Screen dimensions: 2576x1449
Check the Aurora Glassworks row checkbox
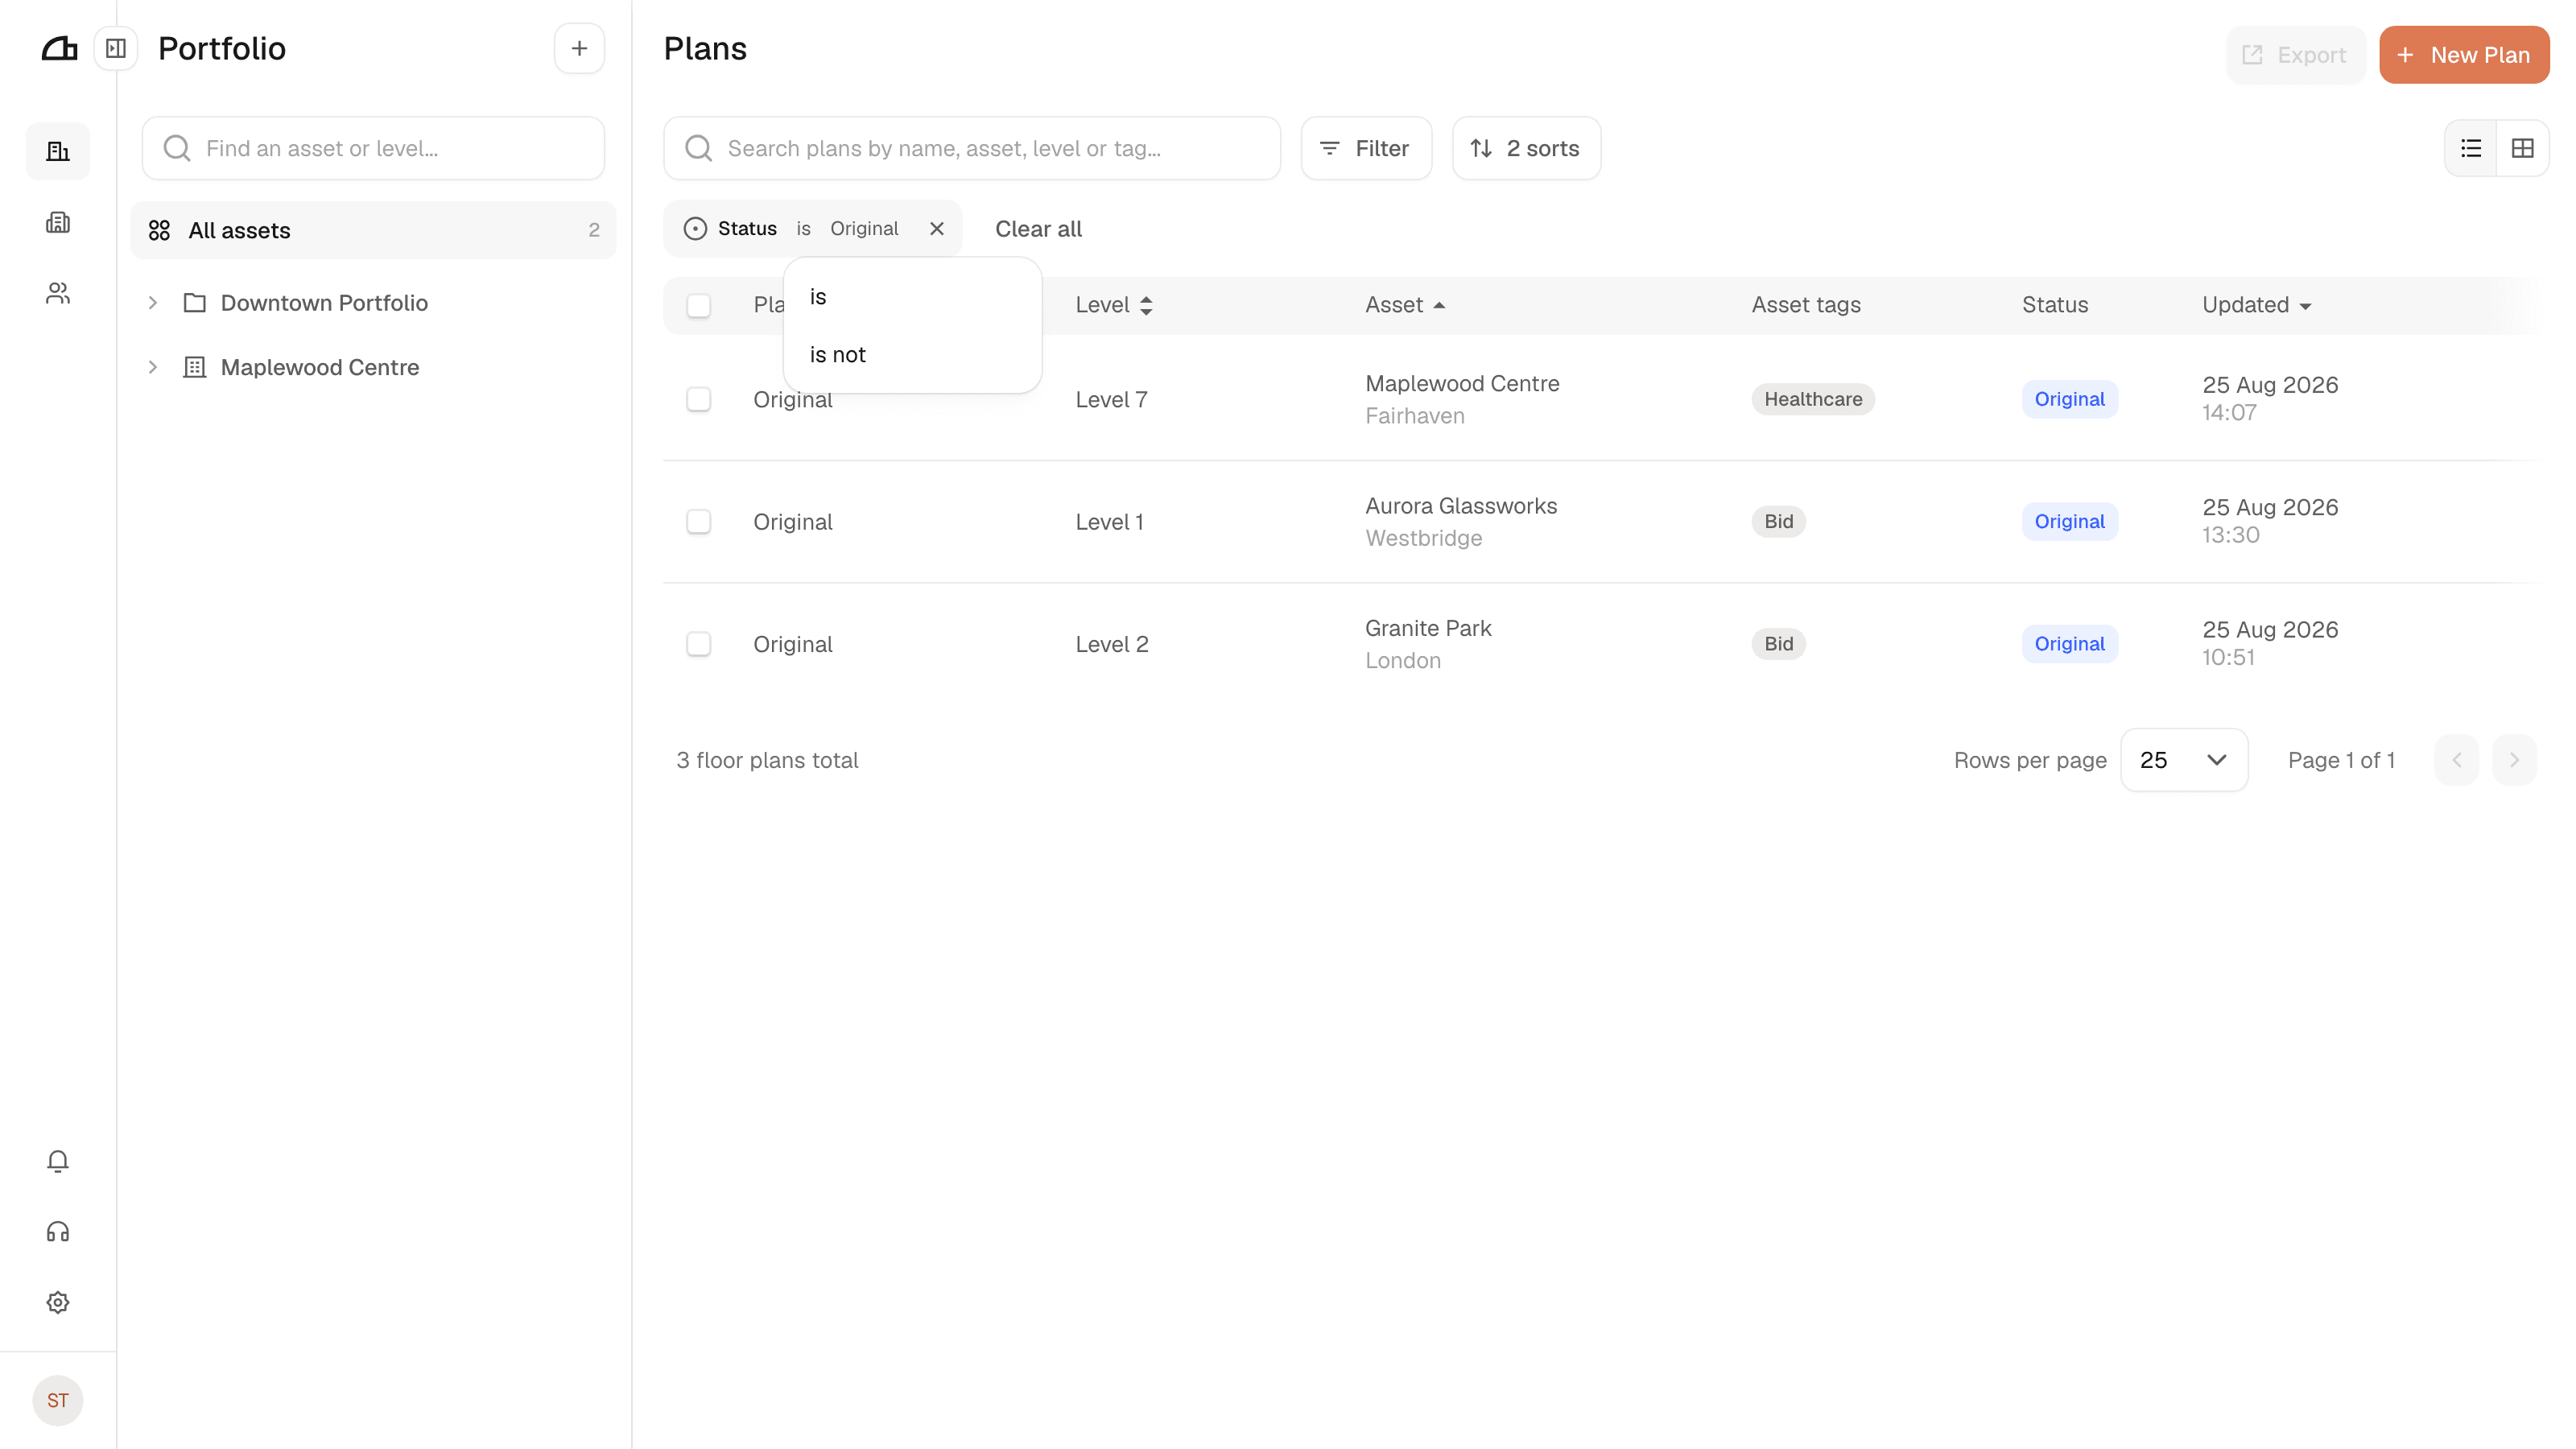[x=699, y=522]
